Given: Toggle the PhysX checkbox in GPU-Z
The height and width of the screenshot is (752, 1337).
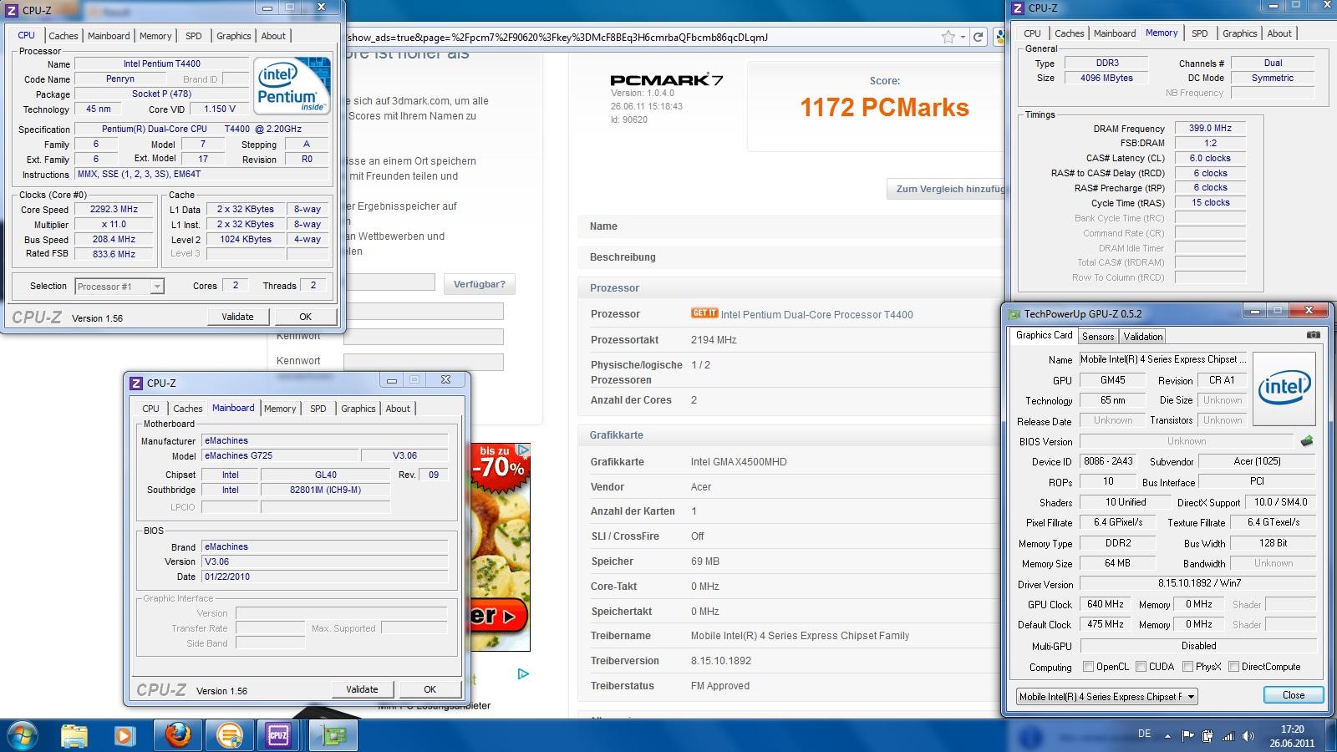Looking at the screenshot, I should 1187,667.
